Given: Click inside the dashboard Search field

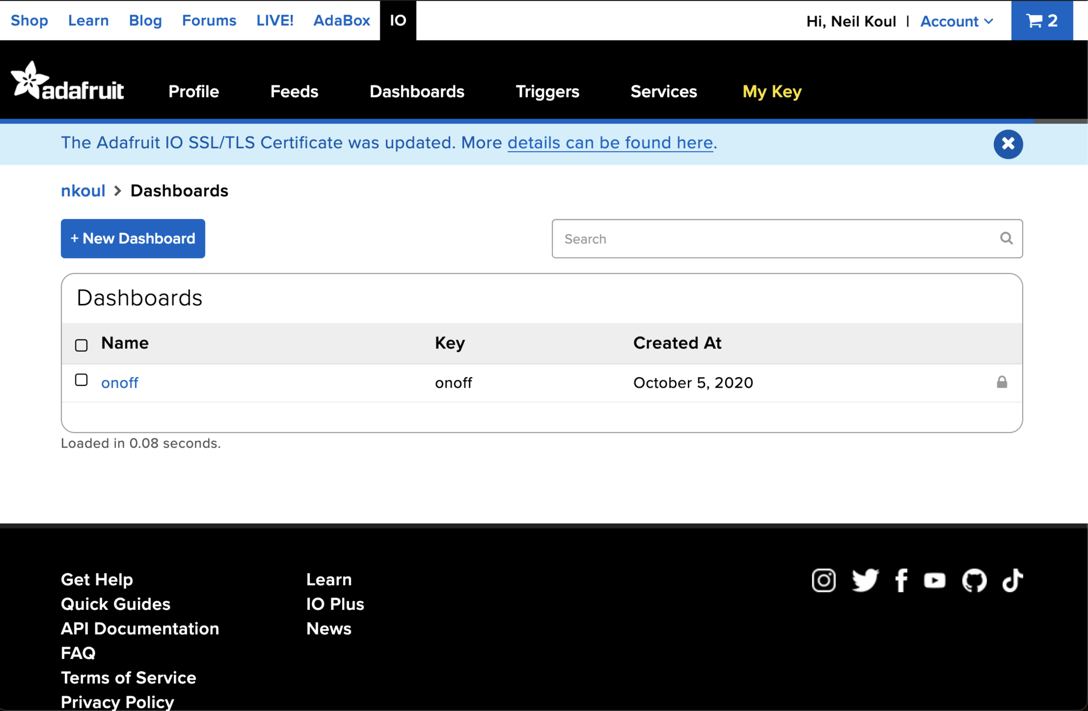Looking at the screenshot, I should 774,239.
